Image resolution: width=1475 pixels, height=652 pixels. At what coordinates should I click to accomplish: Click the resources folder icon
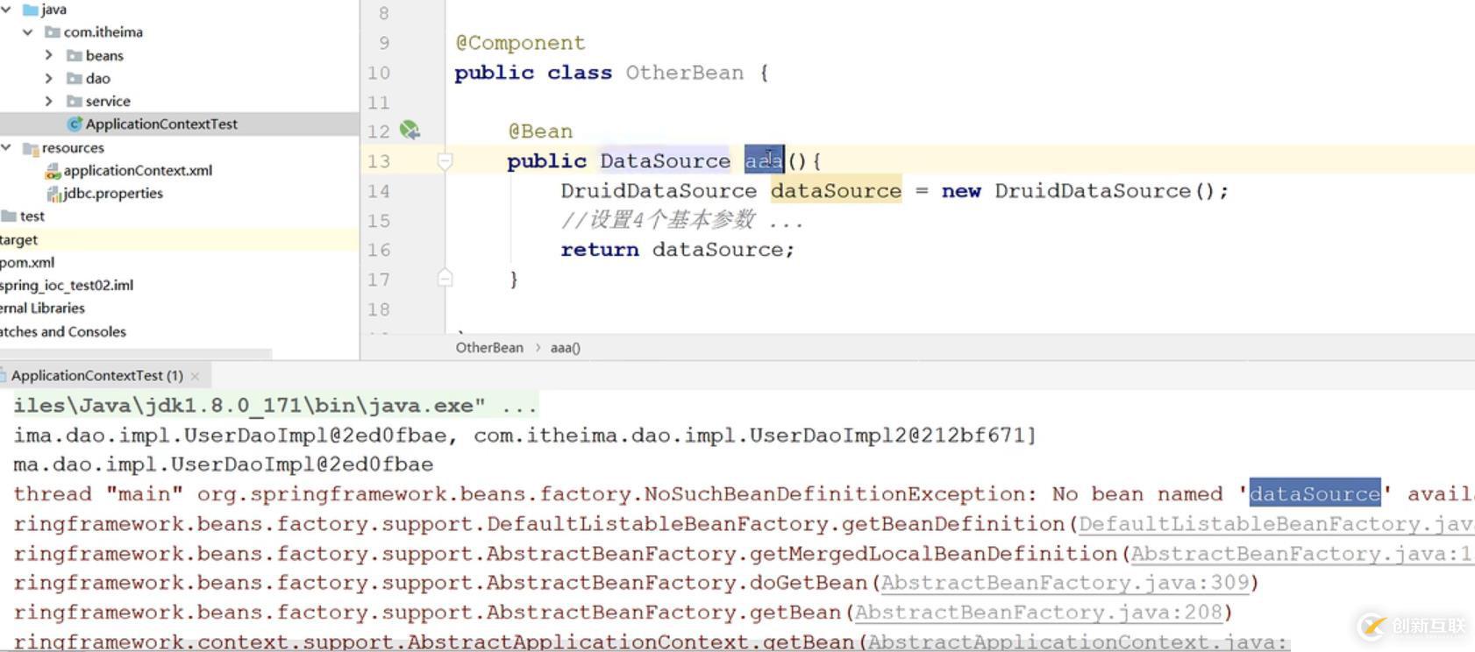(31, 148)
